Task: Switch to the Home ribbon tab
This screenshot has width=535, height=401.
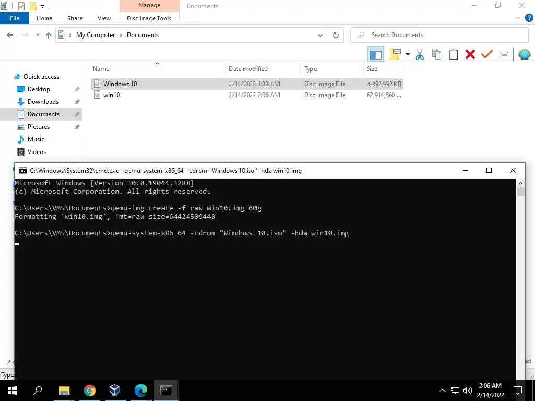Action: [44, 18]
